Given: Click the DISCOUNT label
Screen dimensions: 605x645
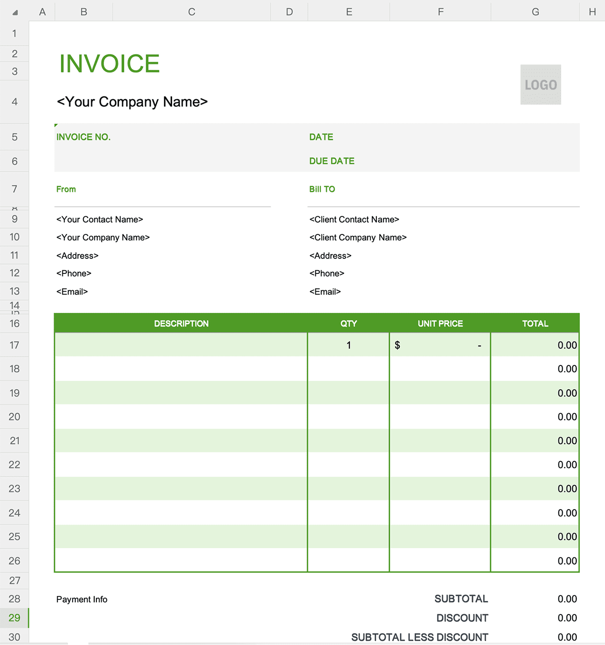Looking at the screenshot, I should pyautogui.click(x=462, y=618).
